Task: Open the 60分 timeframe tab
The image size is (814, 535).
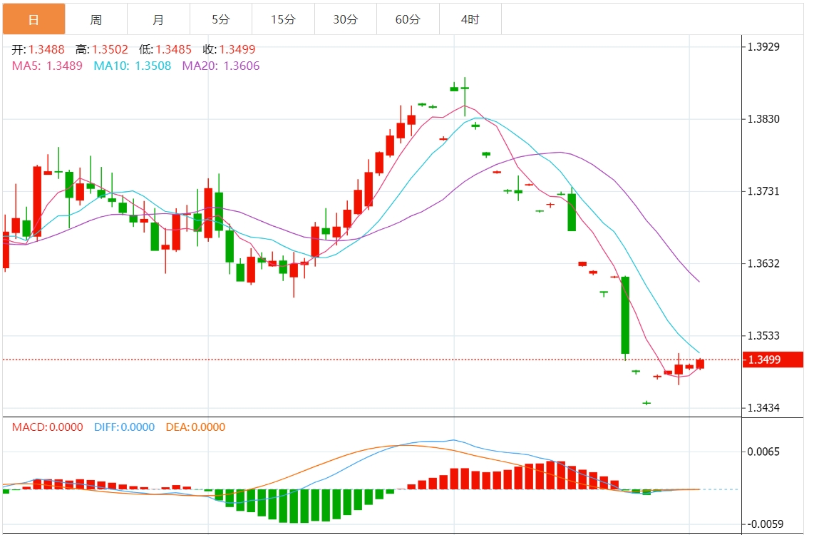Action: pyautogui.click(x=408, y=19)
